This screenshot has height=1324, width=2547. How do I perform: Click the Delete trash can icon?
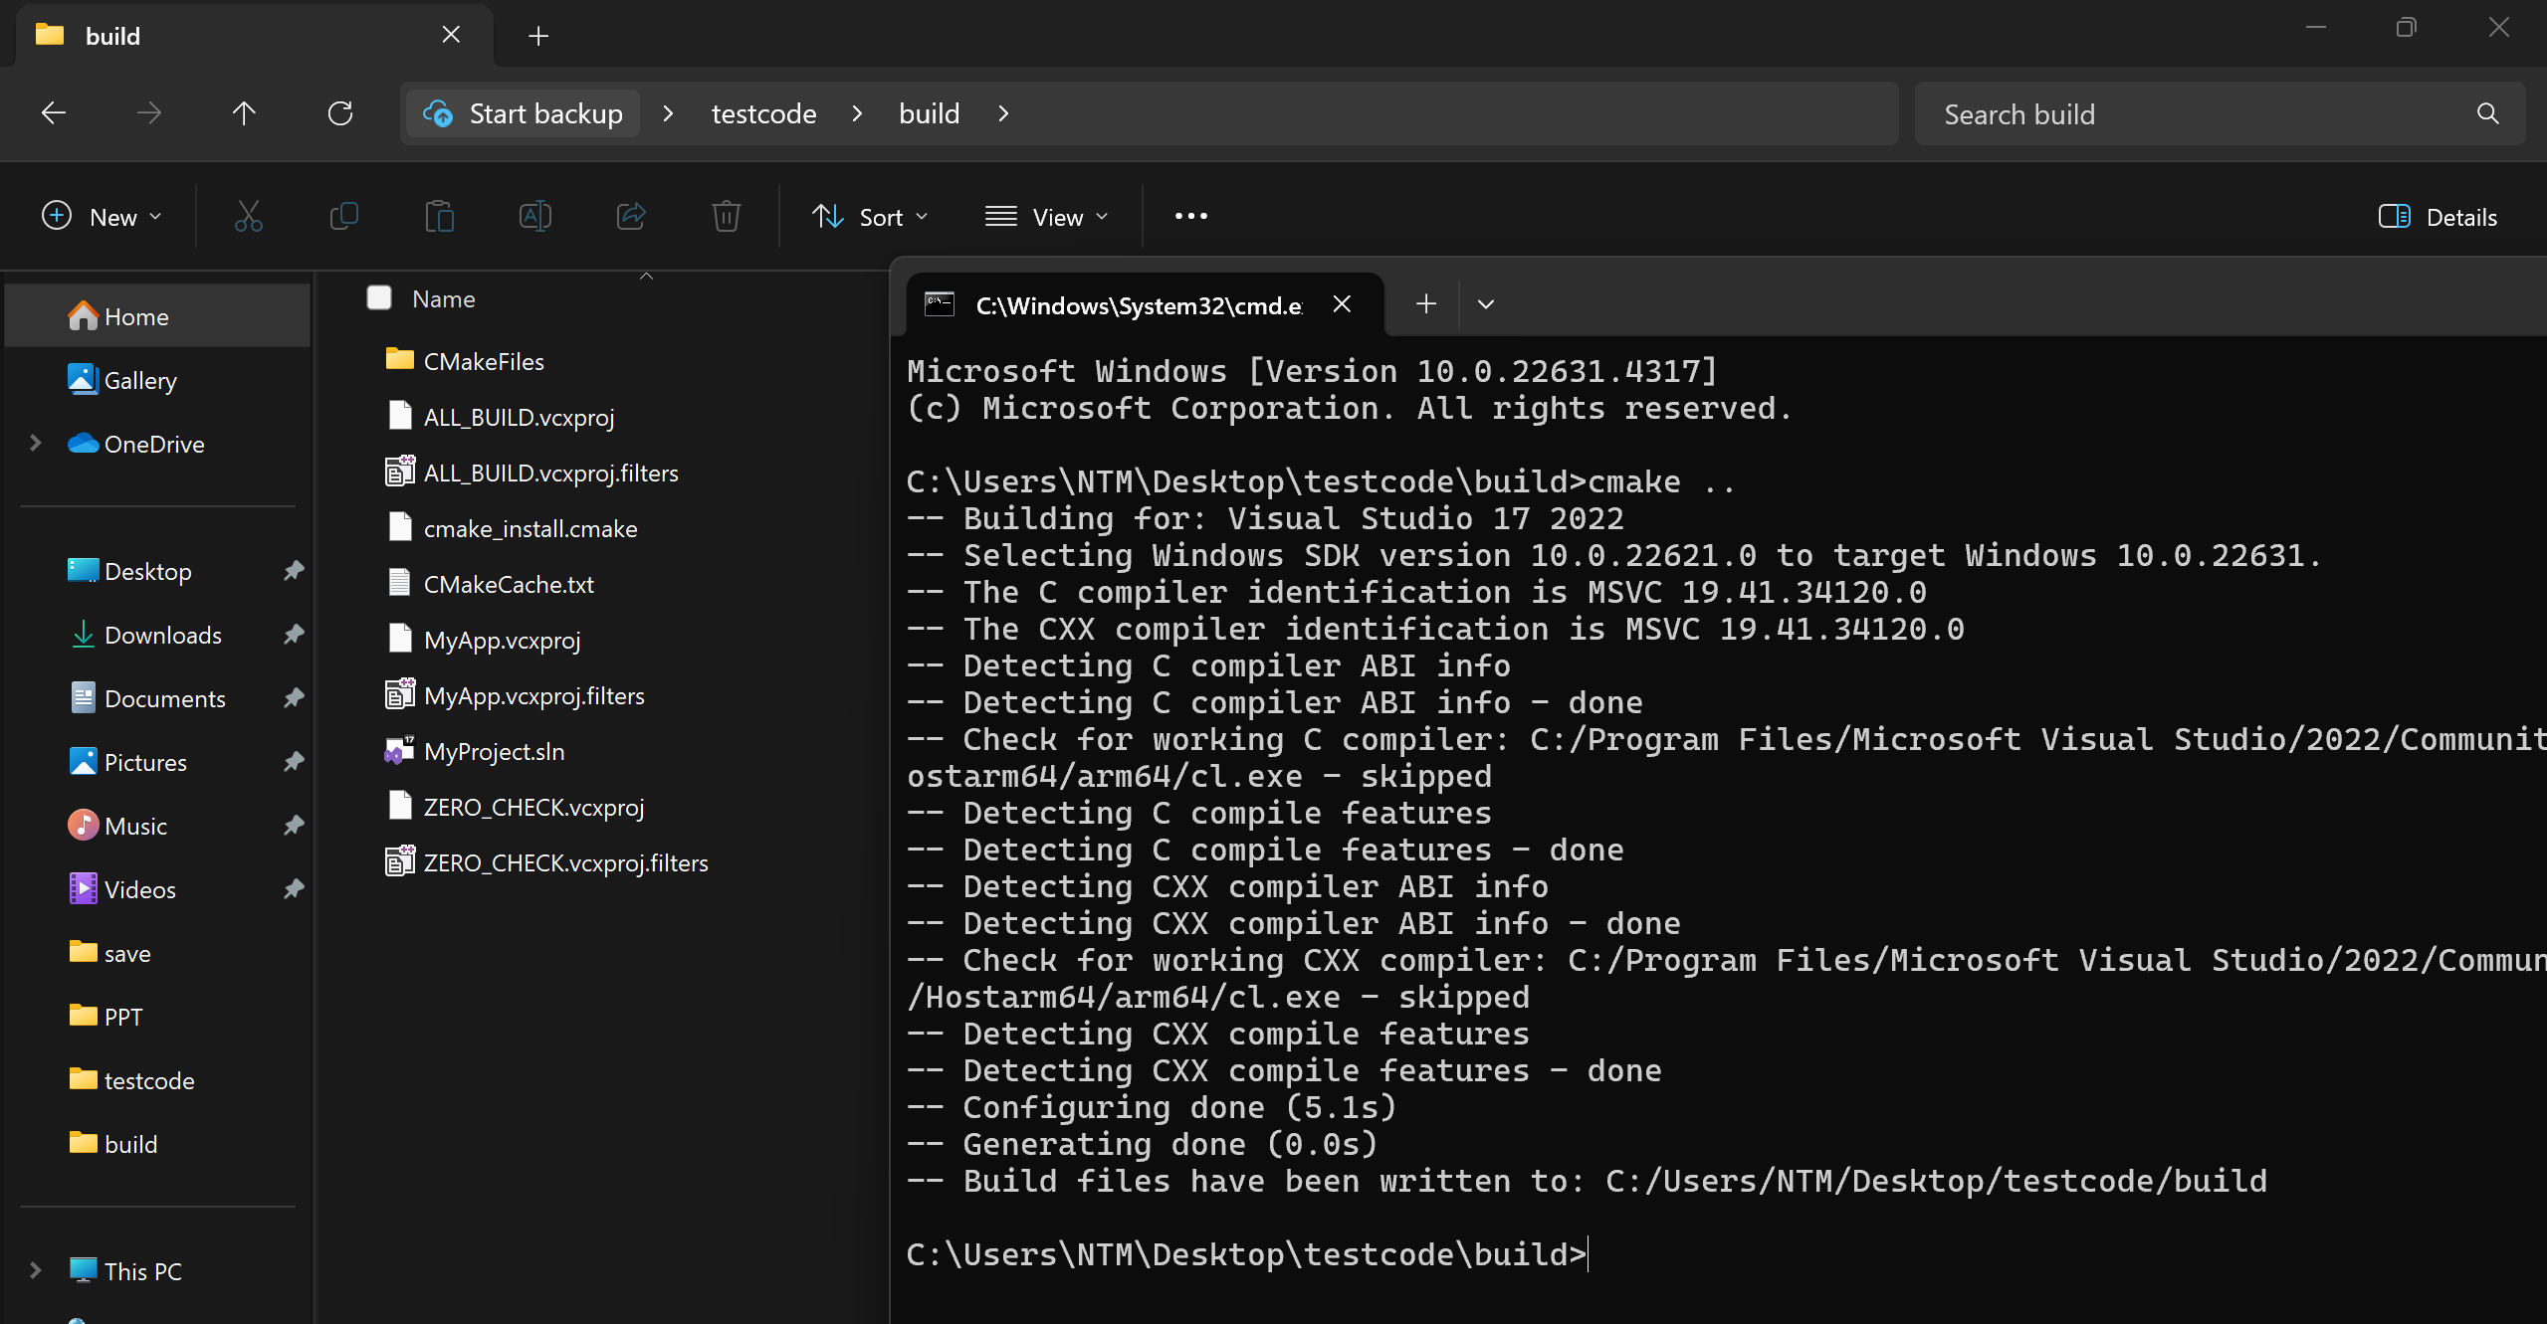pos(727,216)
